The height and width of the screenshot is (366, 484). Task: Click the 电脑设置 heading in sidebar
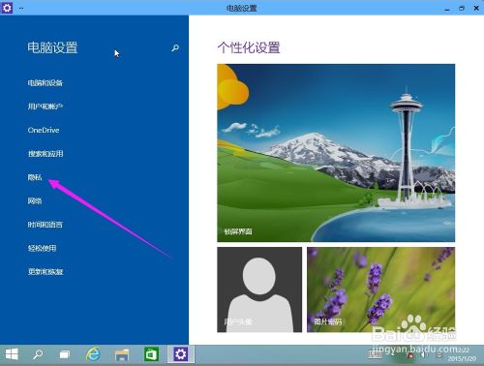(52, 47)
